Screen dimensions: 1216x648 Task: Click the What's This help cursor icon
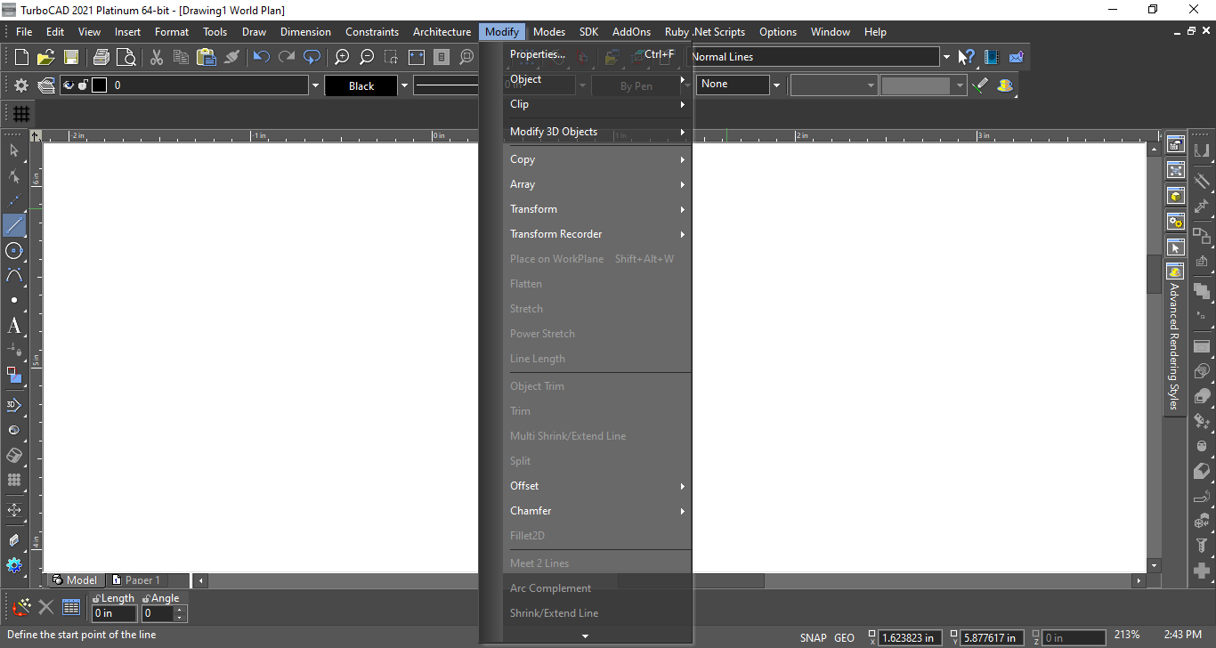click(x=967, y=57)
